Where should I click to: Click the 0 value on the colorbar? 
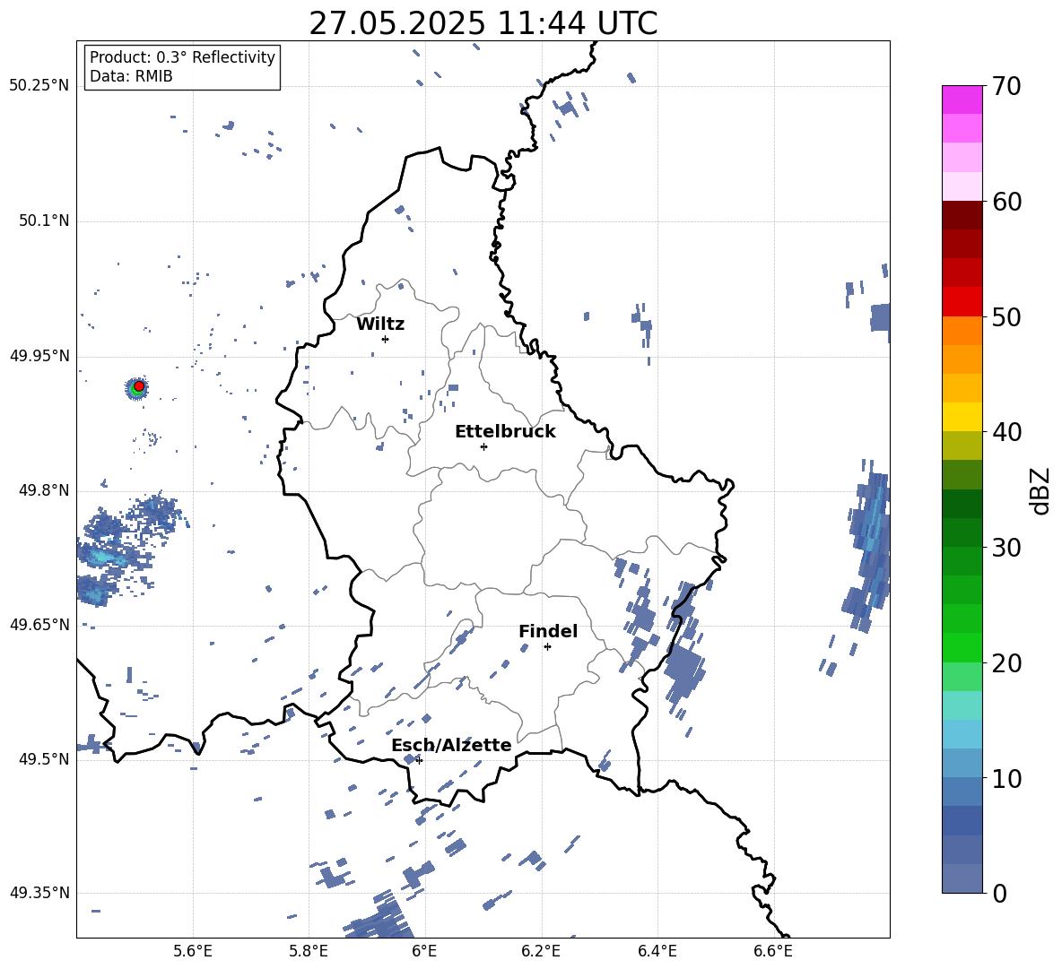[999, 893]
